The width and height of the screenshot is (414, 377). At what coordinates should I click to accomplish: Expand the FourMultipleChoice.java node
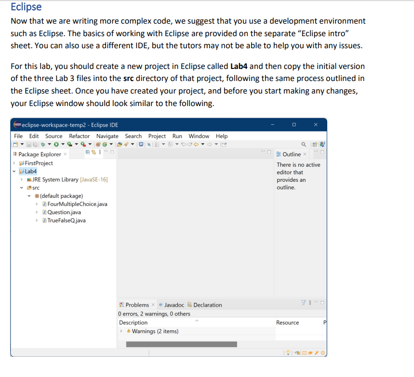pyautogui.click(x=37, y=204)
